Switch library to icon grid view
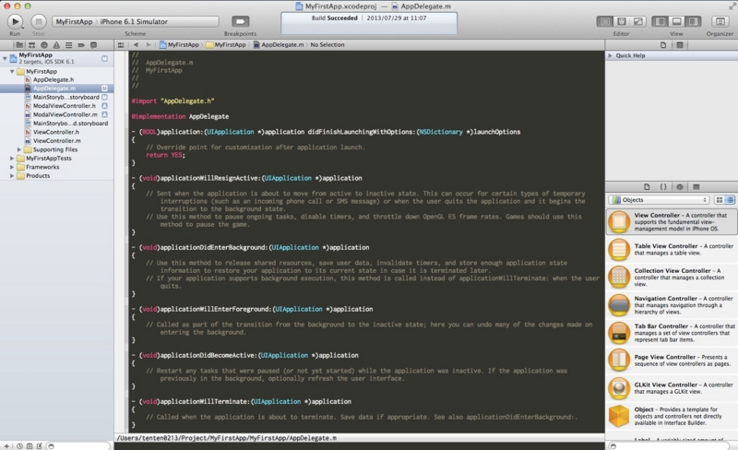738x450 pixels. click(x=720, y=200)
